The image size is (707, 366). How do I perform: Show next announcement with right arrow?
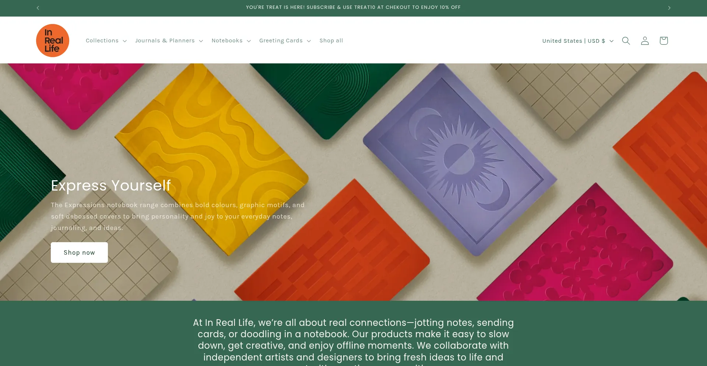click(669, 8)
